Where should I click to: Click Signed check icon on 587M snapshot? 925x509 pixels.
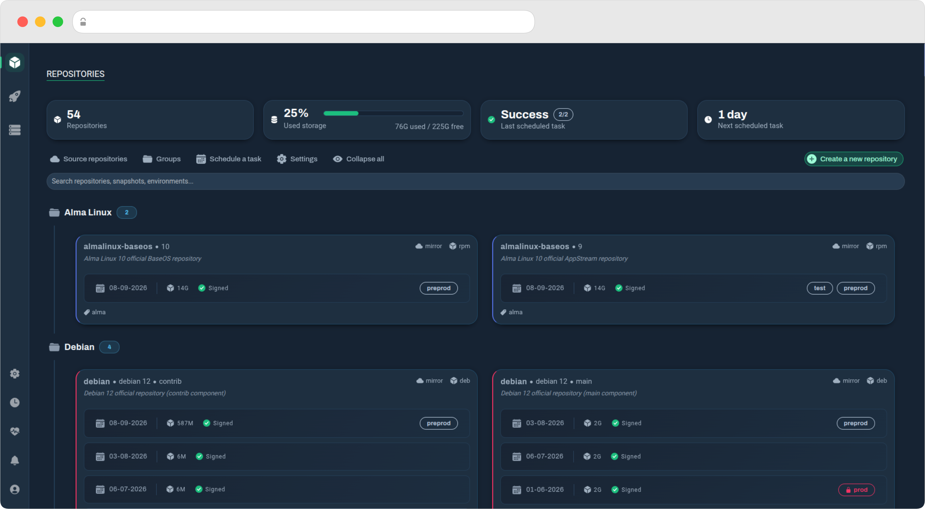(206, 423)
